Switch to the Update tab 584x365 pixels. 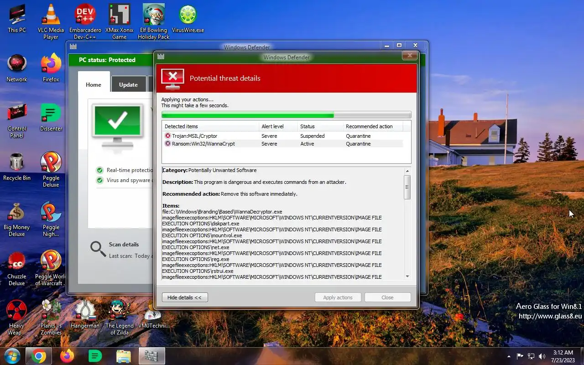(128, 84)
